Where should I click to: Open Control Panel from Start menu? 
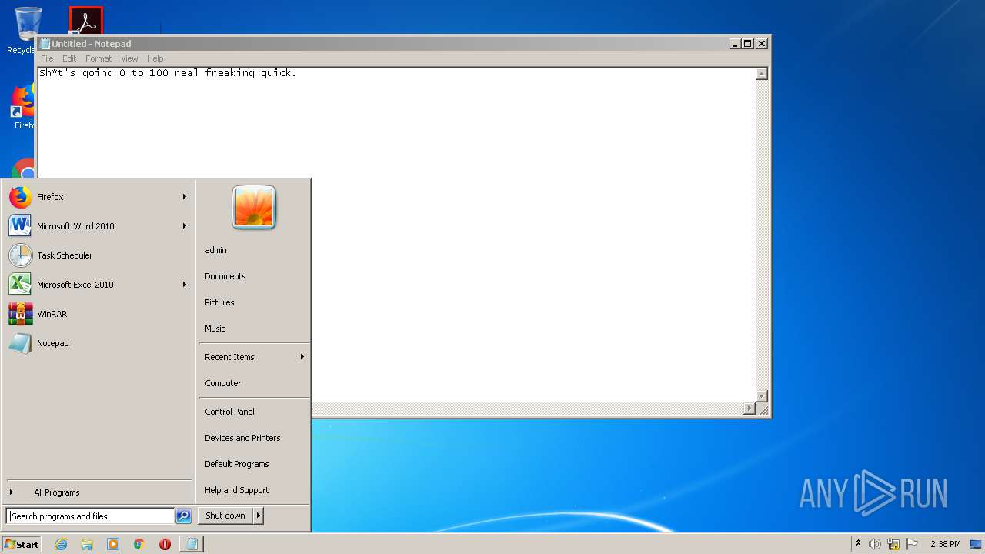click(254, 412)
